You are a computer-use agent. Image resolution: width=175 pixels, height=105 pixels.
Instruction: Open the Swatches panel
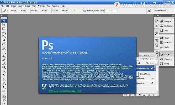166,43
